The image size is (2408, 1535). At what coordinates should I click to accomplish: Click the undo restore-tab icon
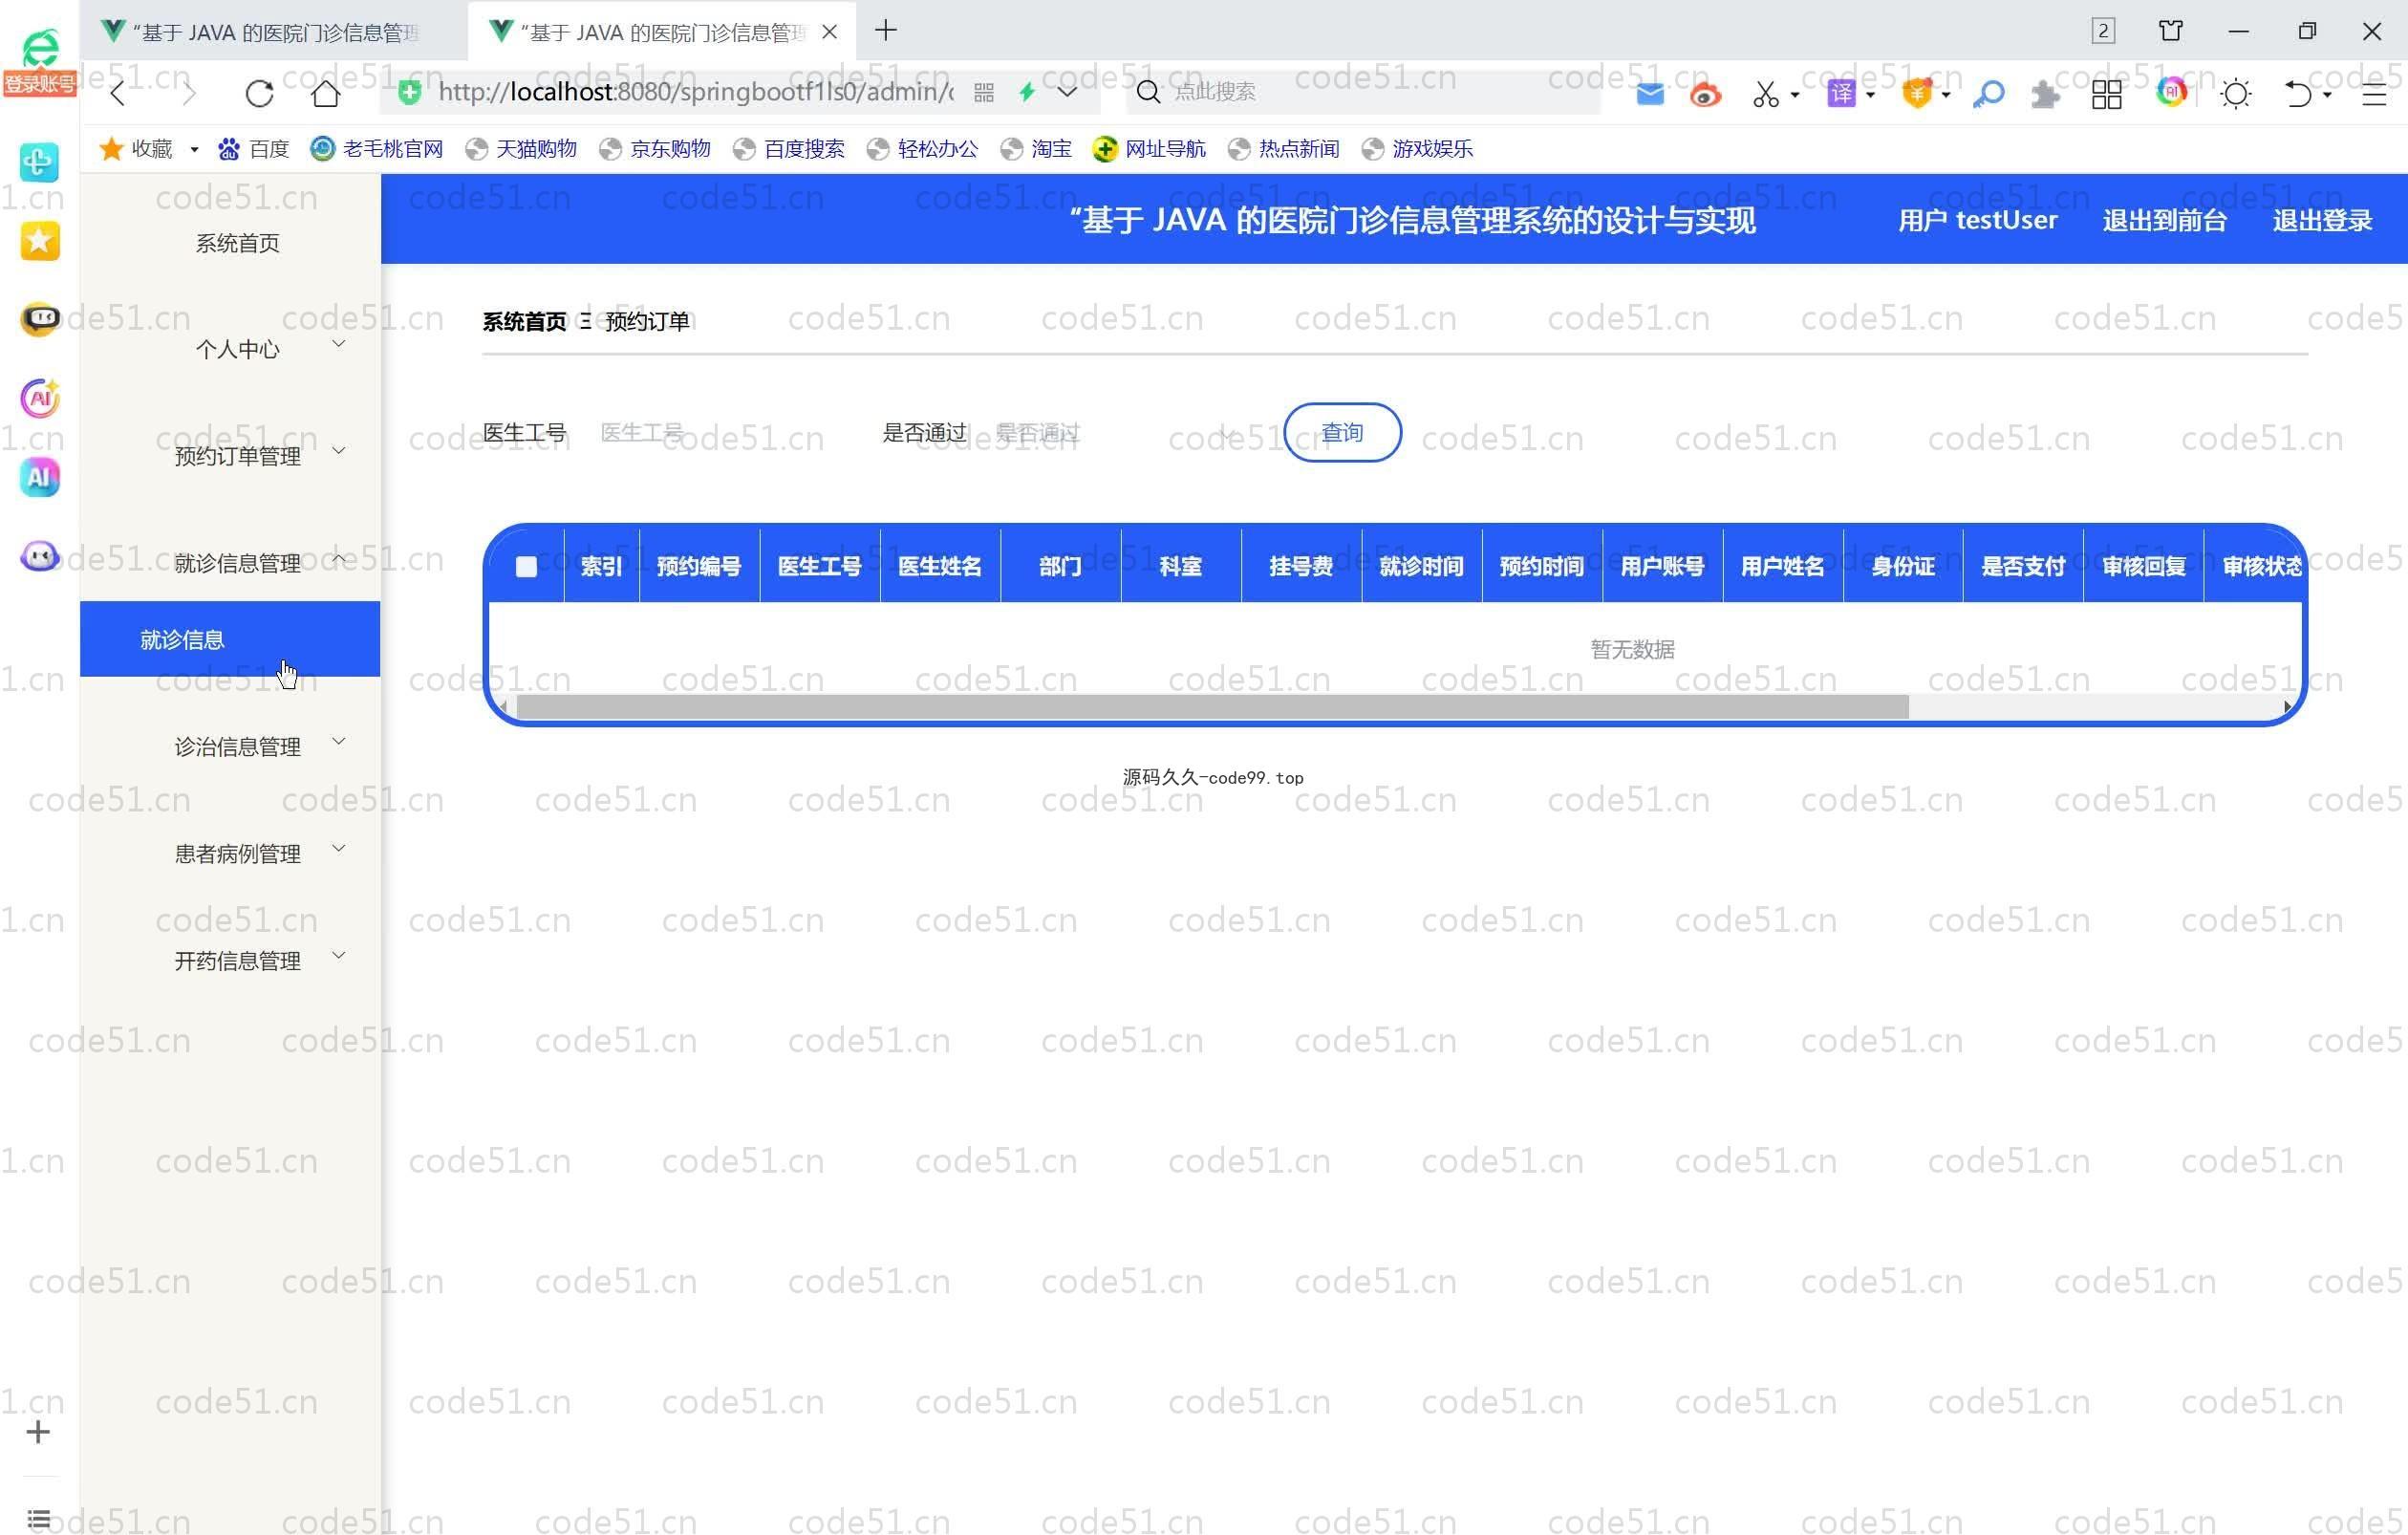pyautogui.click(x=2298, y=94)
